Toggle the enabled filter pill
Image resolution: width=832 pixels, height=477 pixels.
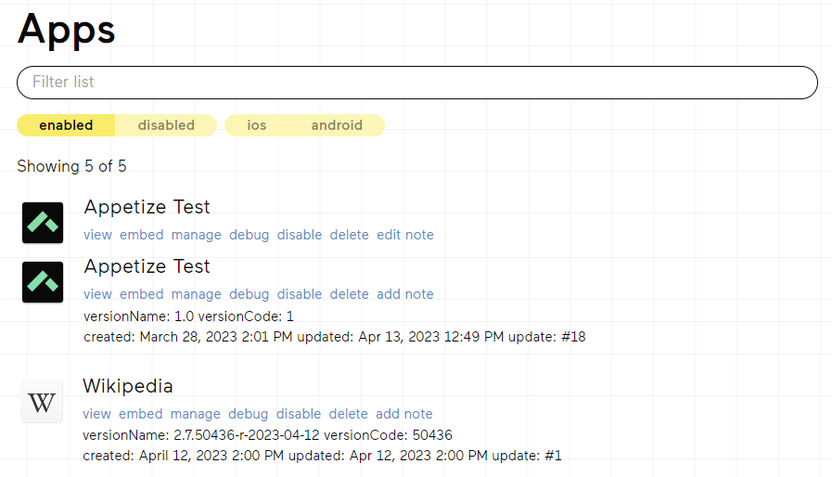(66, 125)
